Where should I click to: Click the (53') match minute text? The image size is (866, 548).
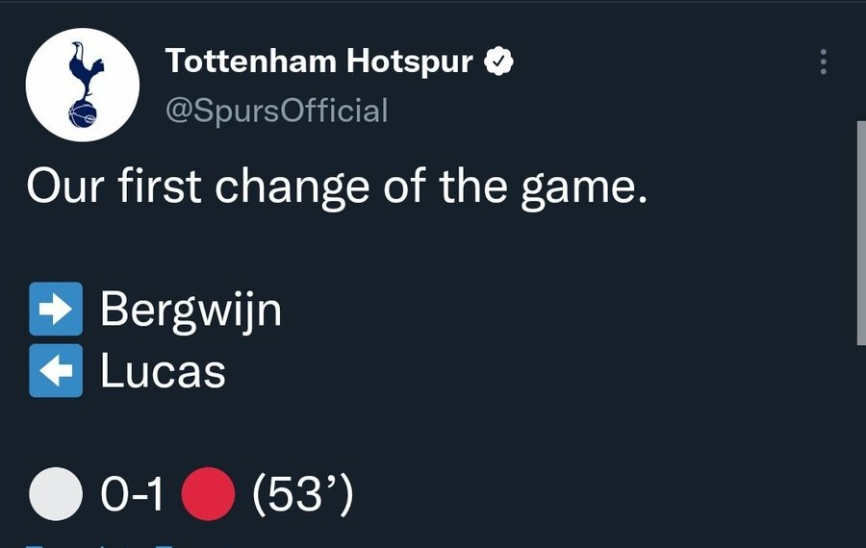click(x=303, y=494)
